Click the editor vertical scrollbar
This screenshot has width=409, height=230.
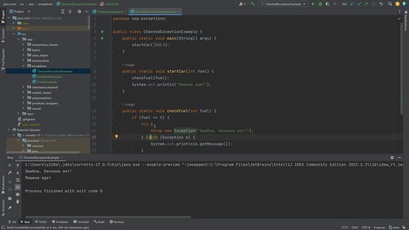tap(401, 69)
